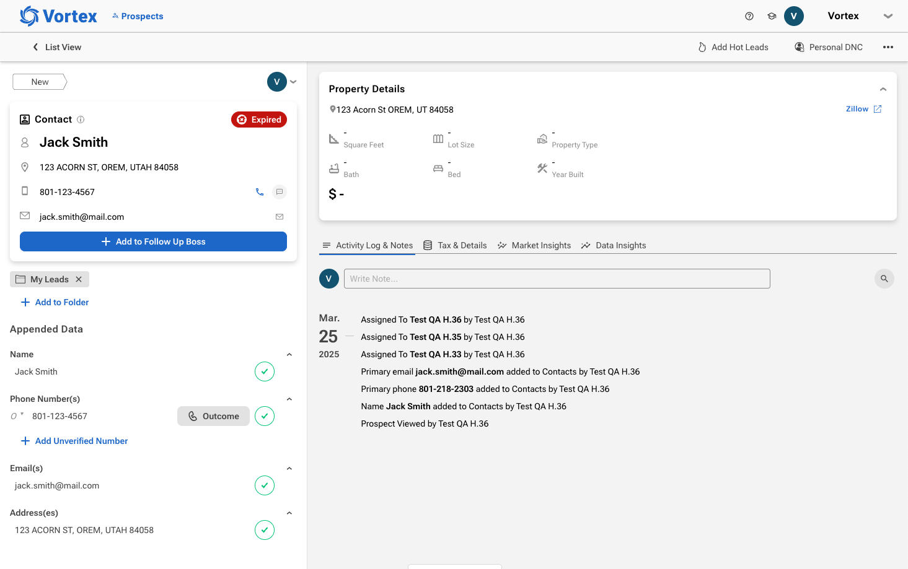
Task: Open Zillow link
Action: [x=863, y=109]
